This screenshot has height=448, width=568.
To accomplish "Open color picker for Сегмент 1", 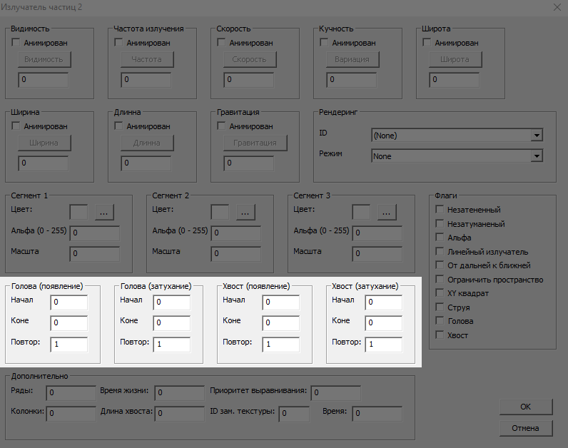I will 104,213.
